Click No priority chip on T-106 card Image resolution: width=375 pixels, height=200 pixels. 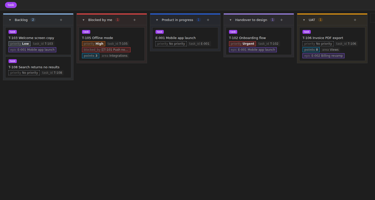[318, 44]
